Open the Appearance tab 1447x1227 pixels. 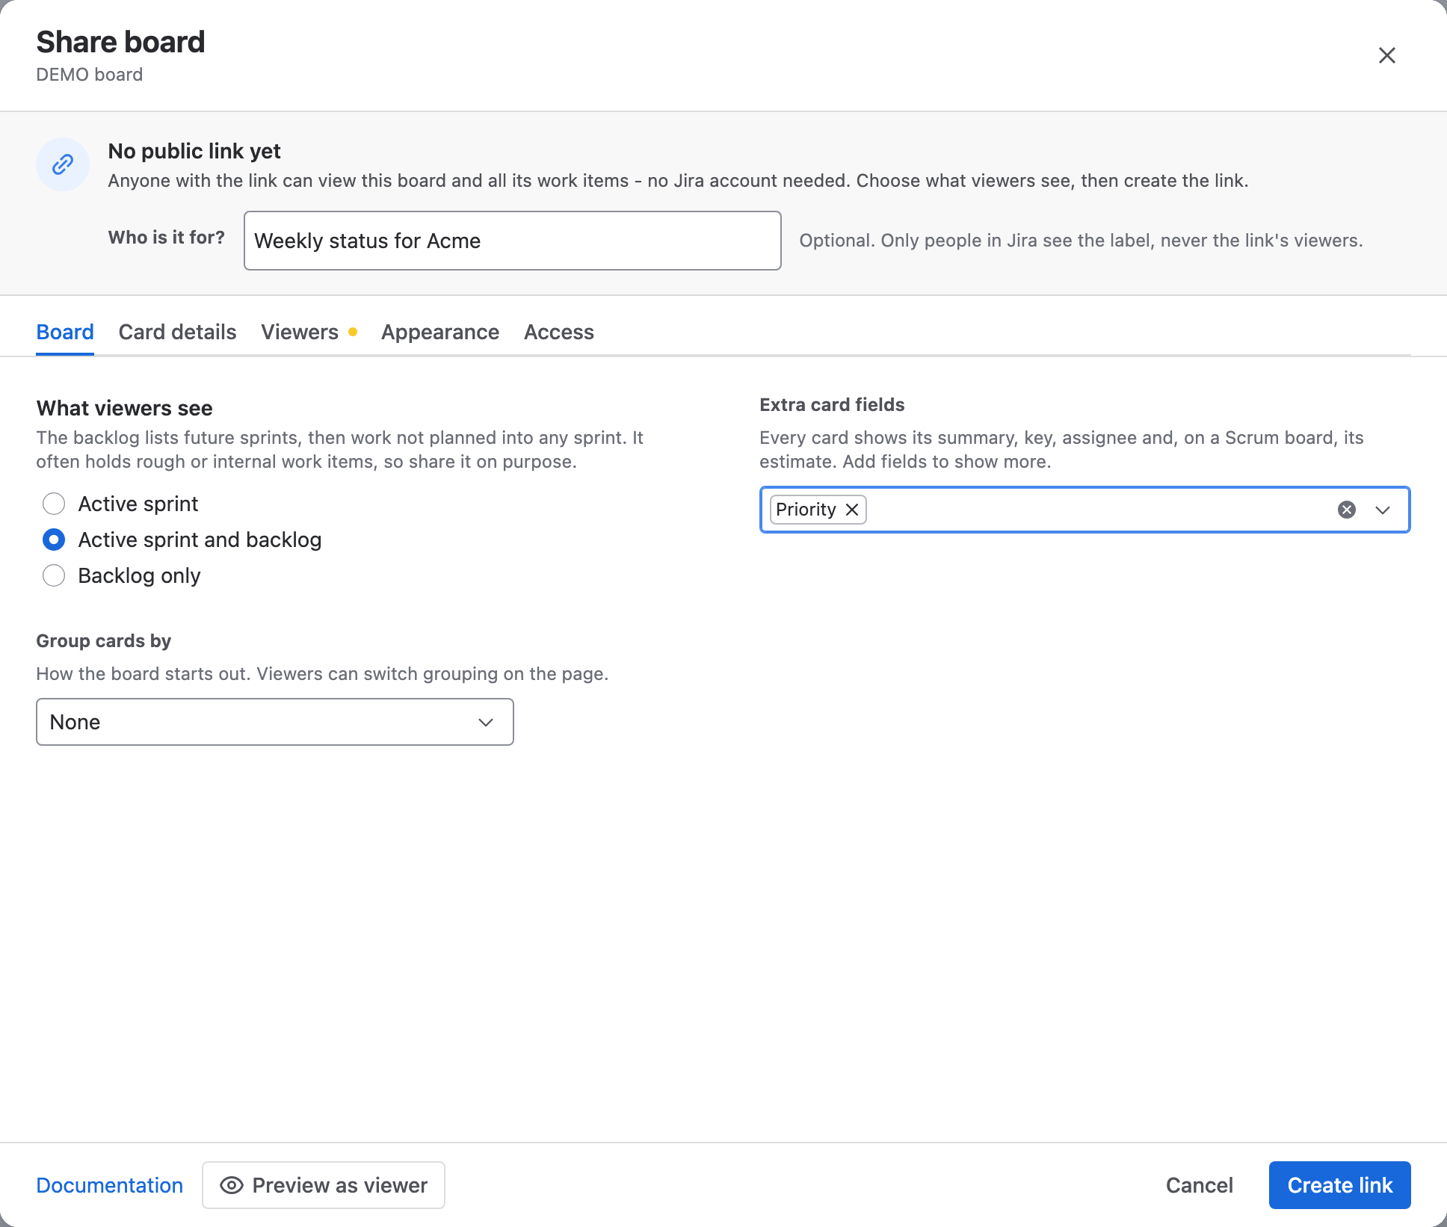tap(440, 332)
